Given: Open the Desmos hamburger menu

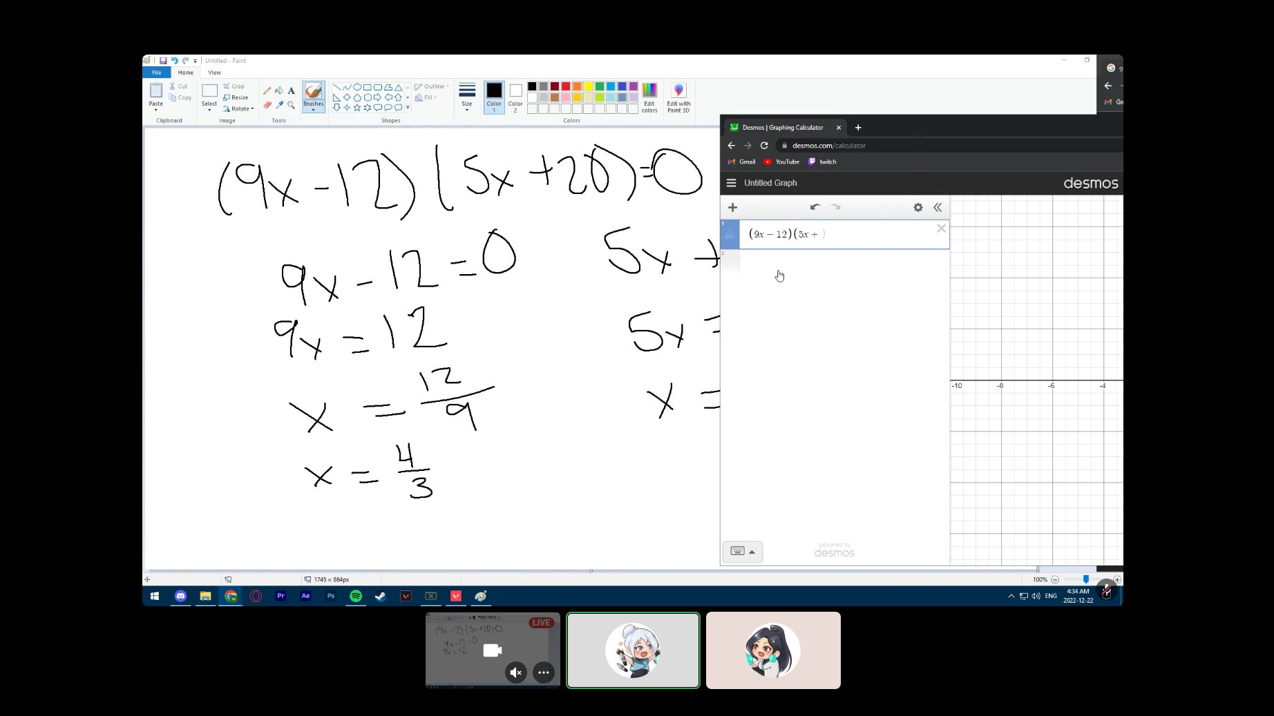Looking at the screenshot, I should [731, 183].
